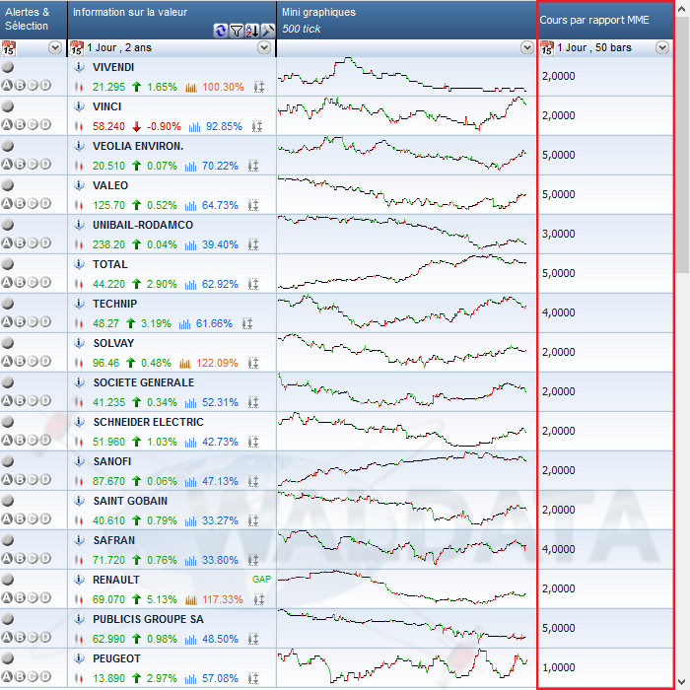Viewport: 690px width, 690px height.
Task: Toggle the alert circle for UNIBAIL-RODAMCO
Action: tap(8, 225)
